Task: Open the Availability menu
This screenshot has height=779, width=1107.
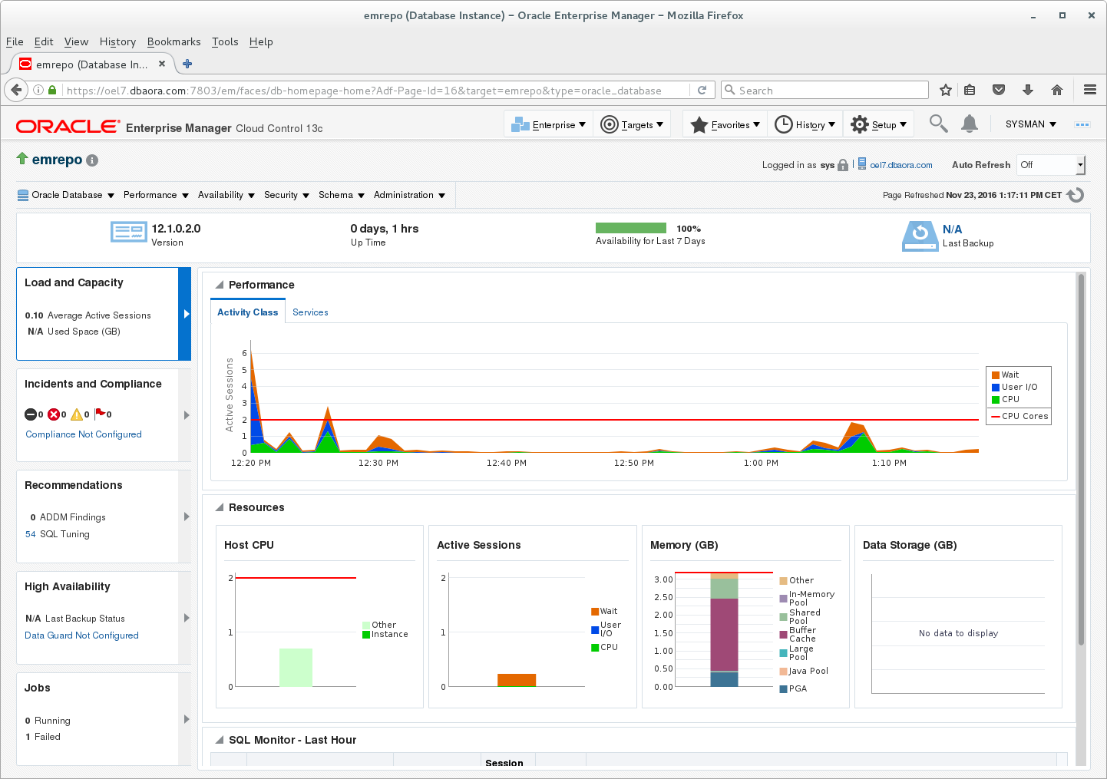Action: tap(226, 195)
